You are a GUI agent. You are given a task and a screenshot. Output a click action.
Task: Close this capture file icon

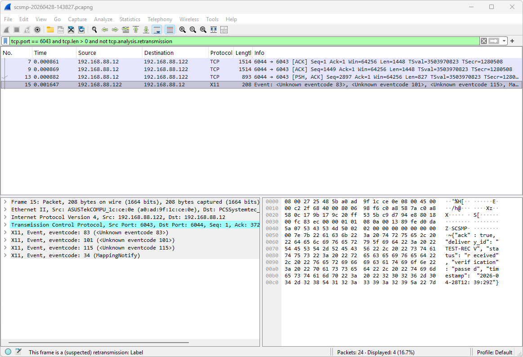pos(71,30)
